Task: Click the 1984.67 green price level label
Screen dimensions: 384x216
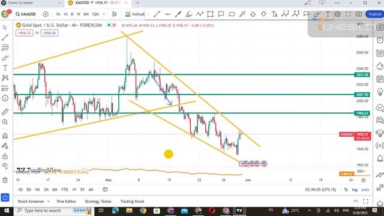Action: [x=362, y=113]
